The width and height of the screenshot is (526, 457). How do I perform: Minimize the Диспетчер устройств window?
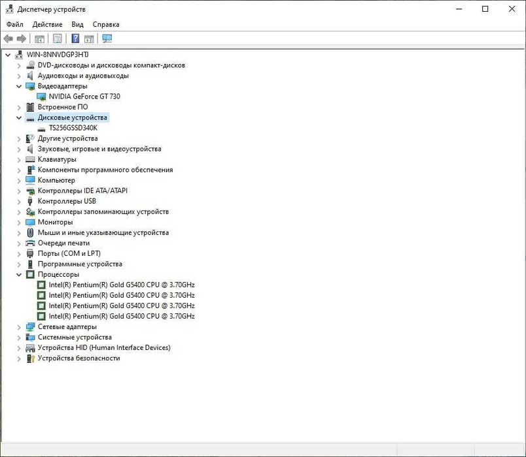coord(459,9)
